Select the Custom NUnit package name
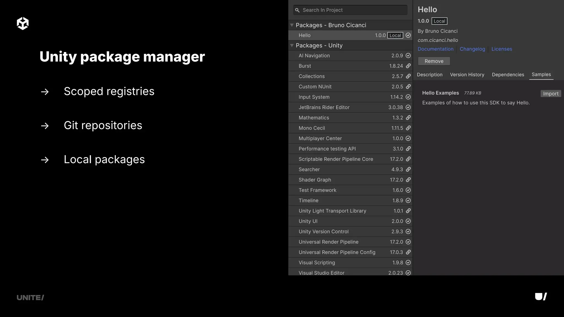This screenshot has width=564, height=317. (x=315, y=87)
